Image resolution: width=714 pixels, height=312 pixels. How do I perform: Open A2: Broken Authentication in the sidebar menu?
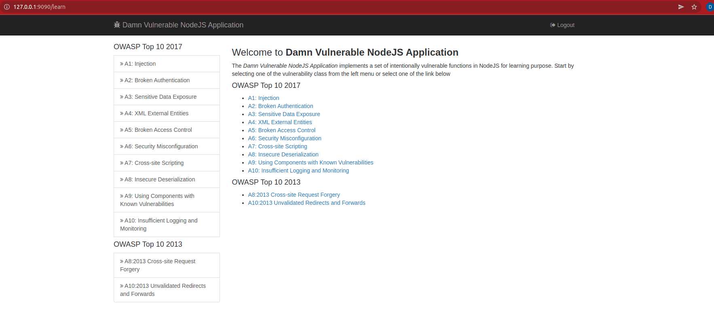coord(167,80)
